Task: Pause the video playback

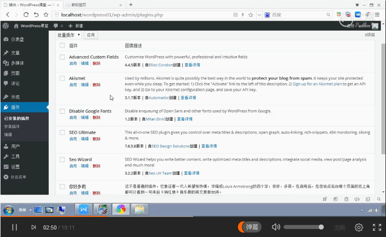Action: 15,227
